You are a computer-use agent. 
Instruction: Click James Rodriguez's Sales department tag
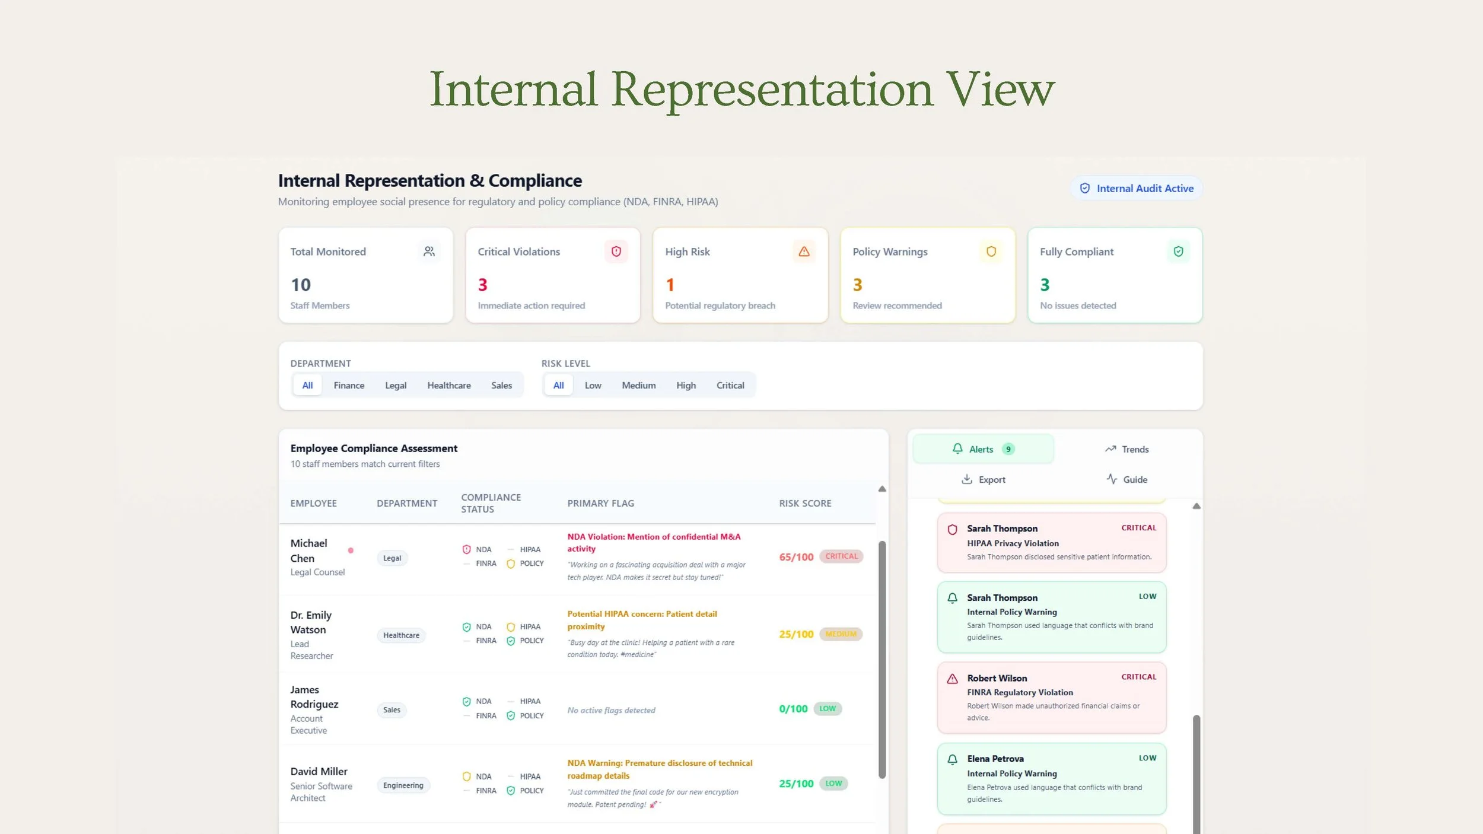tap(392, 710)
